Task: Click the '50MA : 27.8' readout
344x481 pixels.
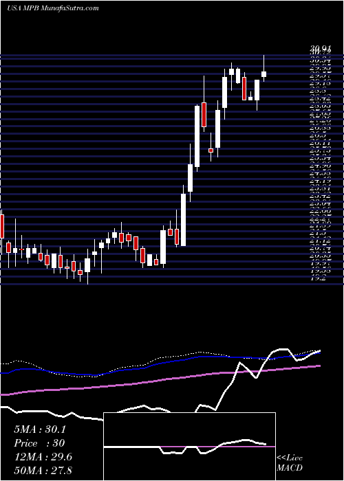Action: coord(43,471)
